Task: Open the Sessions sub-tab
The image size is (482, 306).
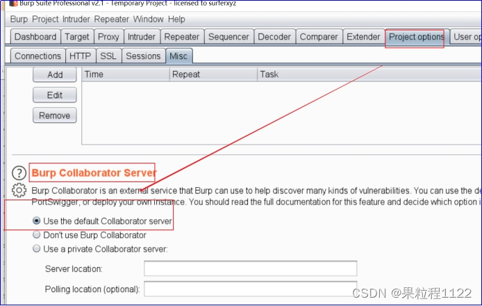Action: click(x=143, y=56)
